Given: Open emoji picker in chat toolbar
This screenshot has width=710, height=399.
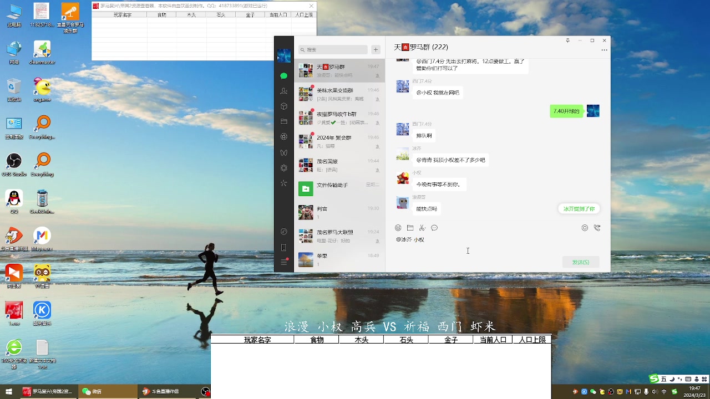Looking at the screenshot, I should [398, 228].
